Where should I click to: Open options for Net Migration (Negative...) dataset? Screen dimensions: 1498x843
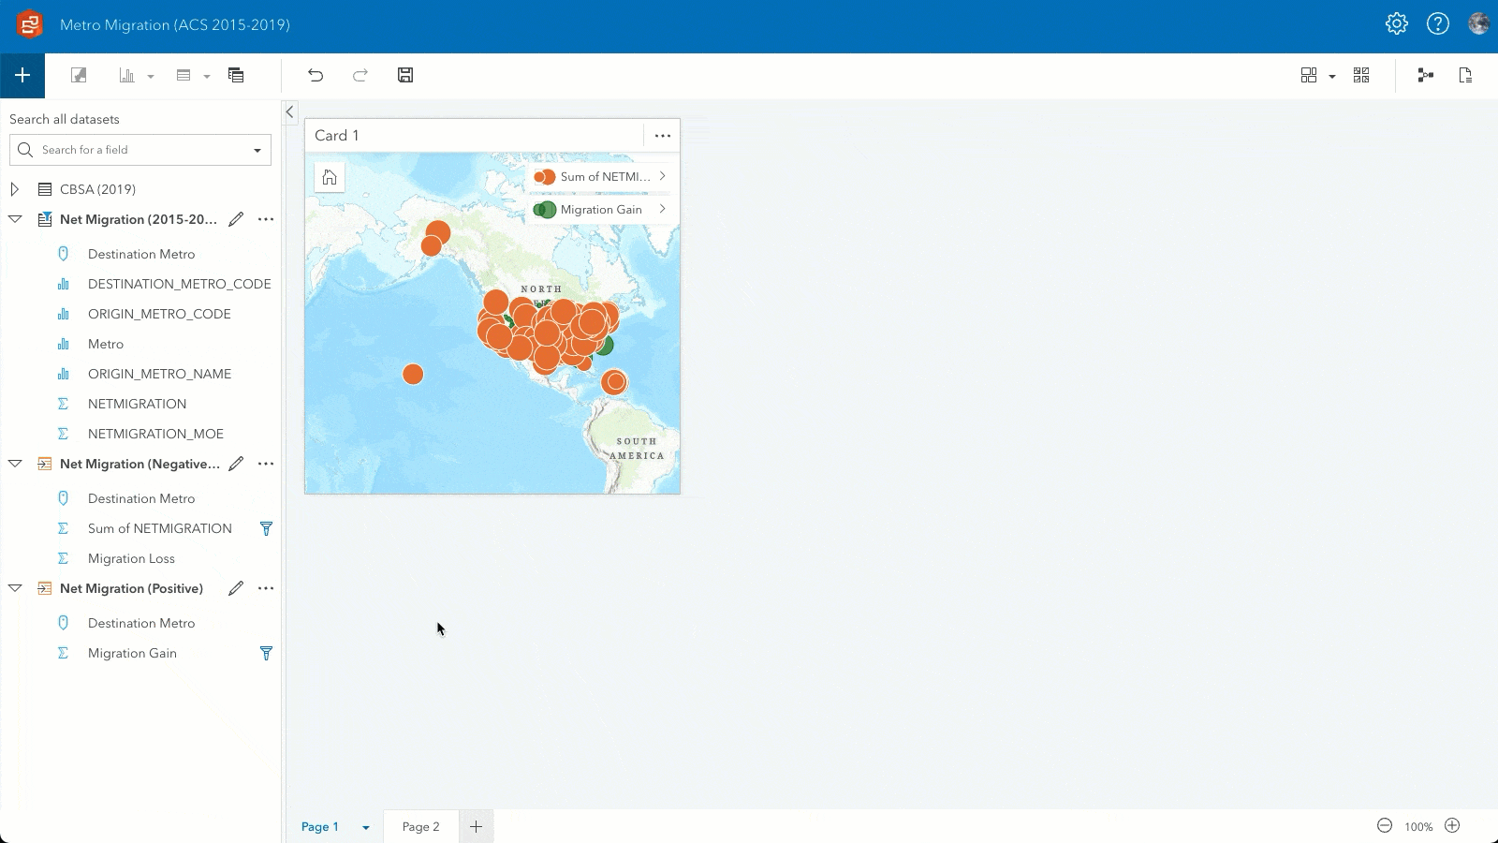(x=266, y=464)
